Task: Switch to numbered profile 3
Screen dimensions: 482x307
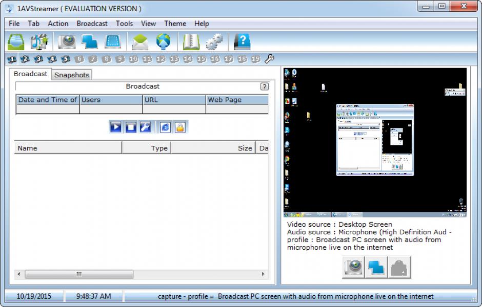Action: pyautogui.click(x=38, y=59)
